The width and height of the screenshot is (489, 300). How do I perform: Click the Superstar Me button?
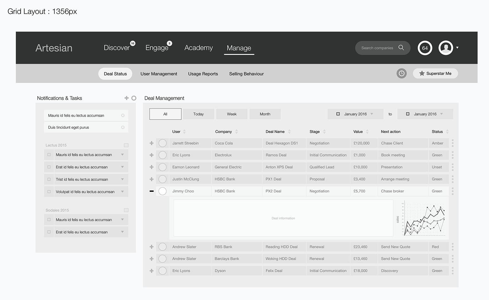tap(435, 73)
